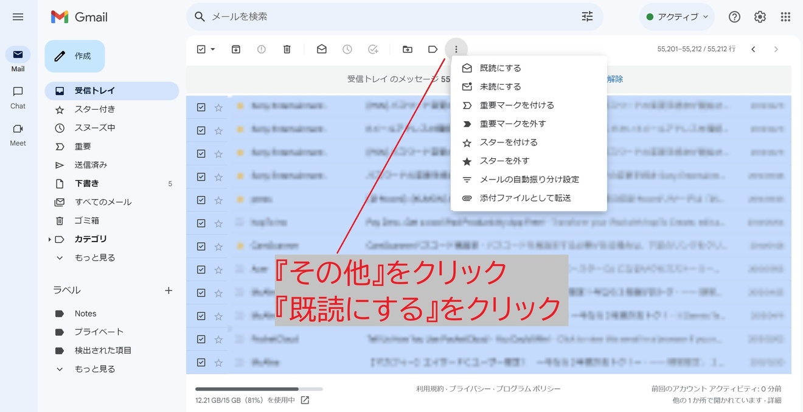This screenshot has height=412, width=803.
Task: Open the プログラム ポリシー link
Action: tap(527, 389)
